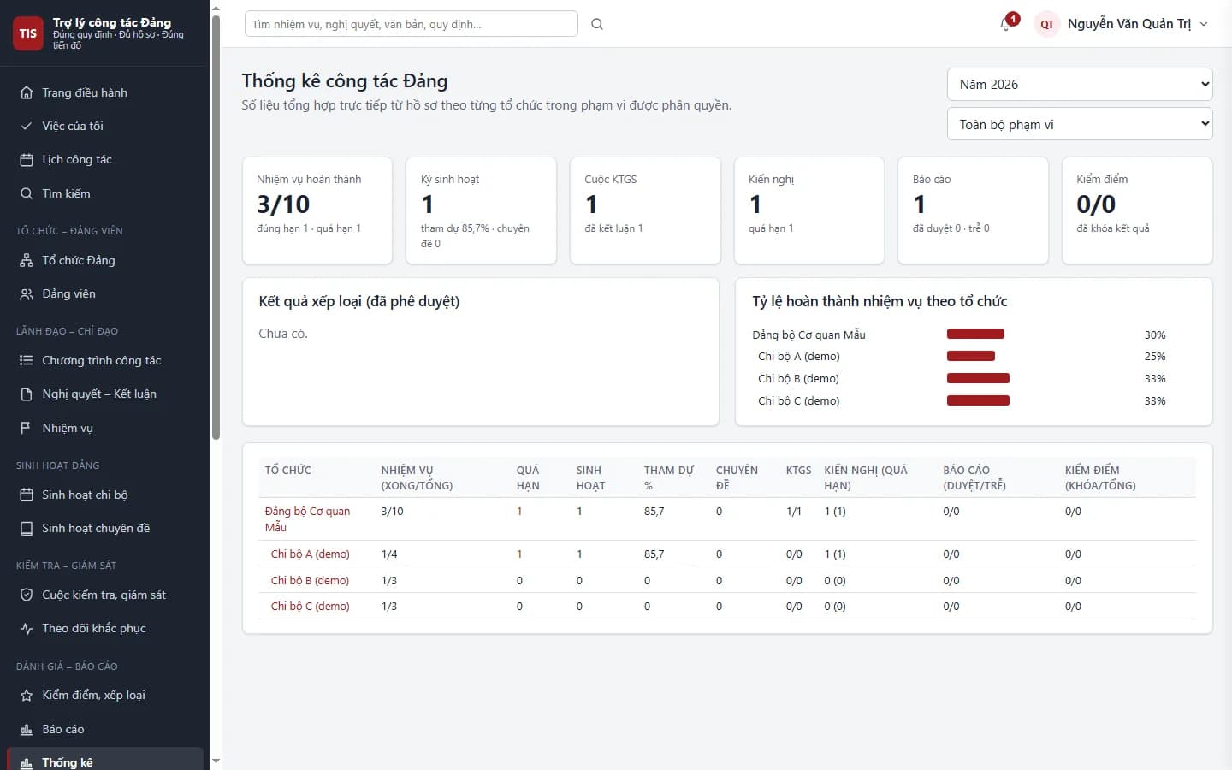
Task: Open Đảng bộ Cơ quan Mẫu link in table
Action: (x=307, y=519)
